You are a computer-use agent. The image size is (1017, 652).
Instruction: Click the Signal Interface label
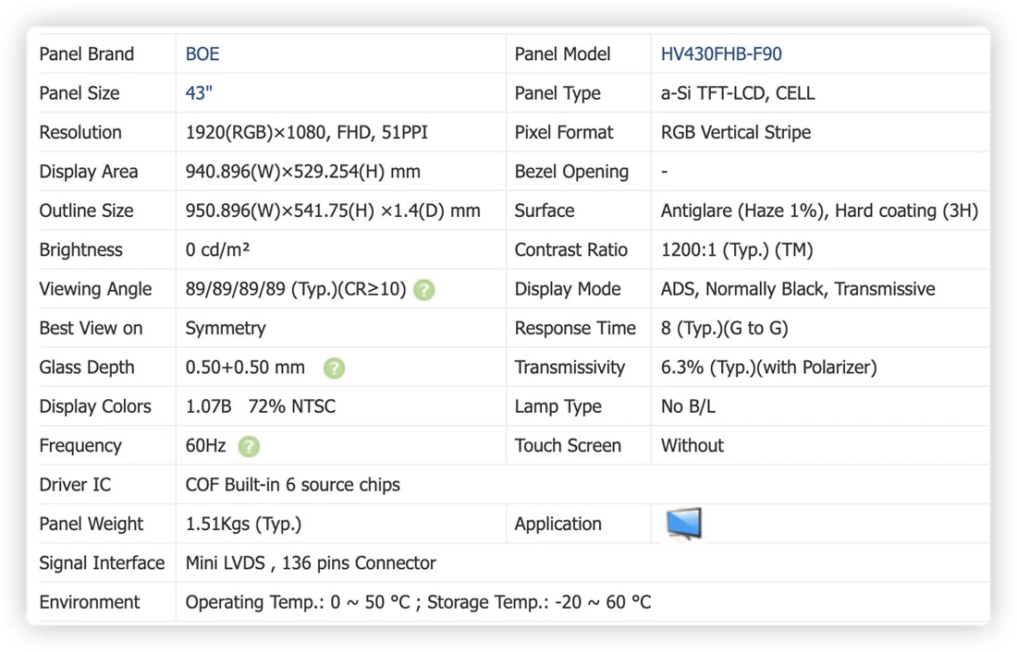click(102, 562)
